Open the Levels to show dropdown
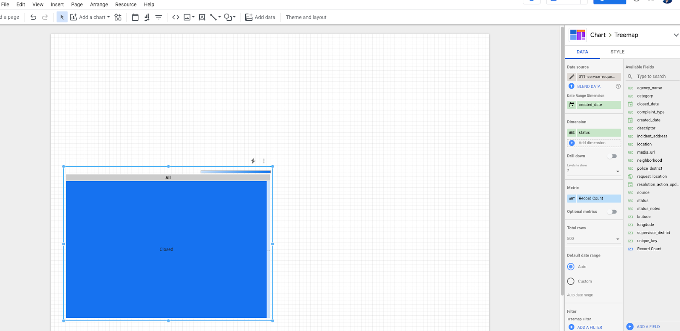Image resolution: width=680 pixels, height=331 pixels. 593,171
